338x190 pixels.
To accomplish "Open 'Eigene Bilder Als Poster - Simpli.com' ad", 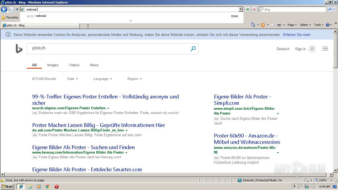I will [x=242, y=100].
